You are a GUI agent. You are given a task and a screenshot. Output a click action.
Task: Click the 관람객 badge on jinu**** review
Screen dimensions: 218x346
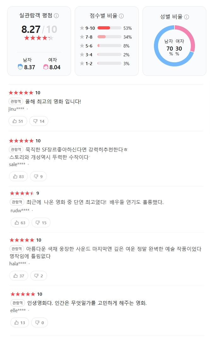[16, 102]
